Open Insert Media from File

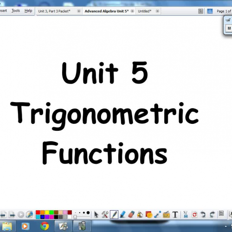tap(167, 215)
